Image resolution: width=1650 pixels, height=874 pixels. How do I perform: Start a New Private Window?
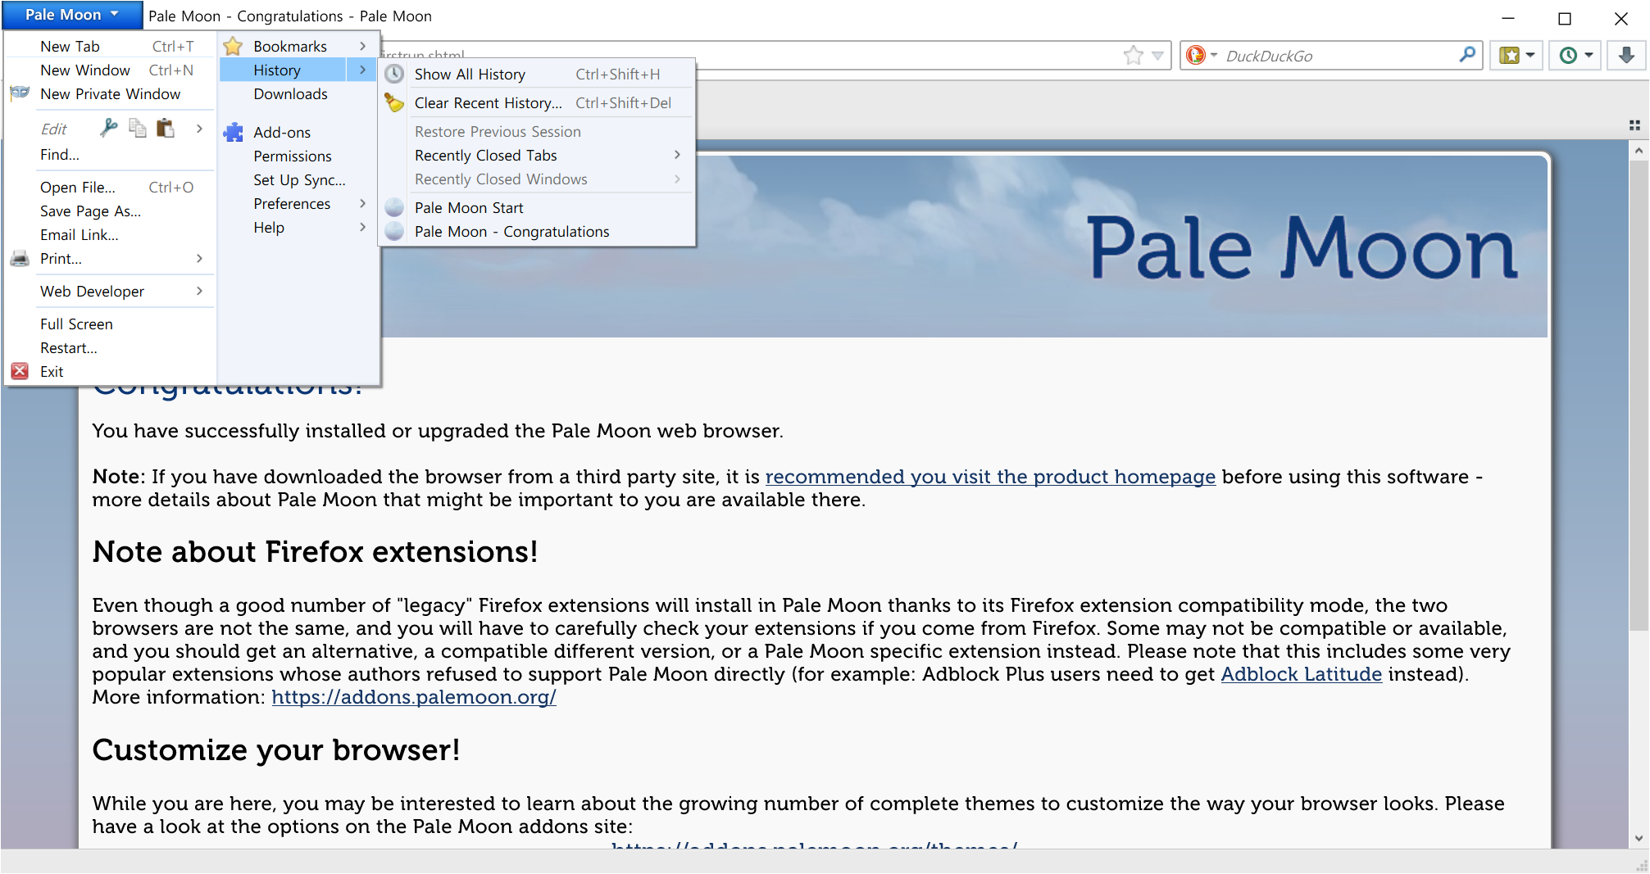click(111, 94)
